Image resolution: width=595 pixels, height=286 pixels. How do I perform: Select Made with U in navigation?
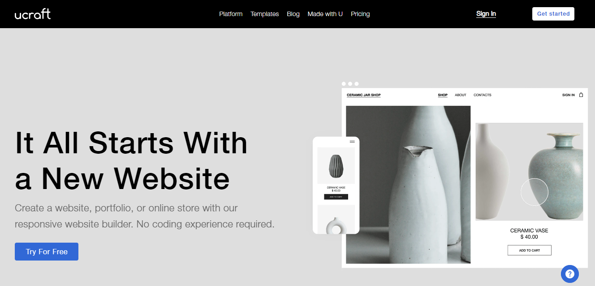pos(325,14)
